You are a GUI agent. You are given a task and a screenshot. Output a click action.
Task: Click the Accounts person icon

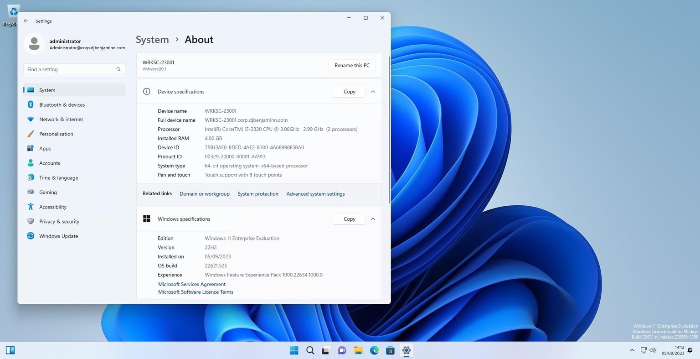coord(31,163)
